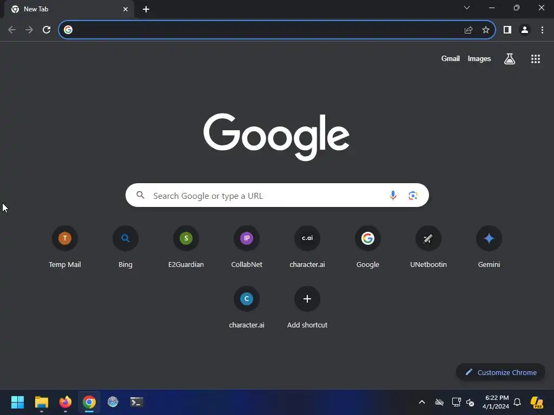Open the blue C character.ai shortcut

click(x=247, y=307)
